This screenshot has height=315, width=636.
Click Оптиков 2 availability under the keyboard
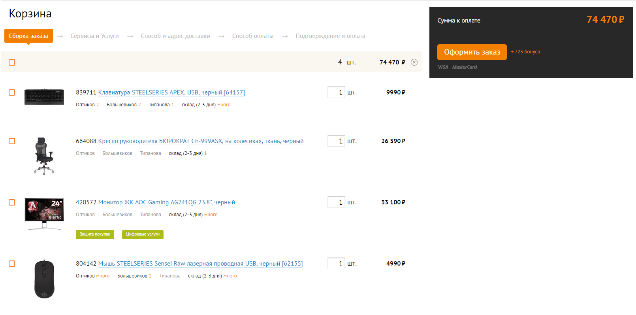coord(87,105)
